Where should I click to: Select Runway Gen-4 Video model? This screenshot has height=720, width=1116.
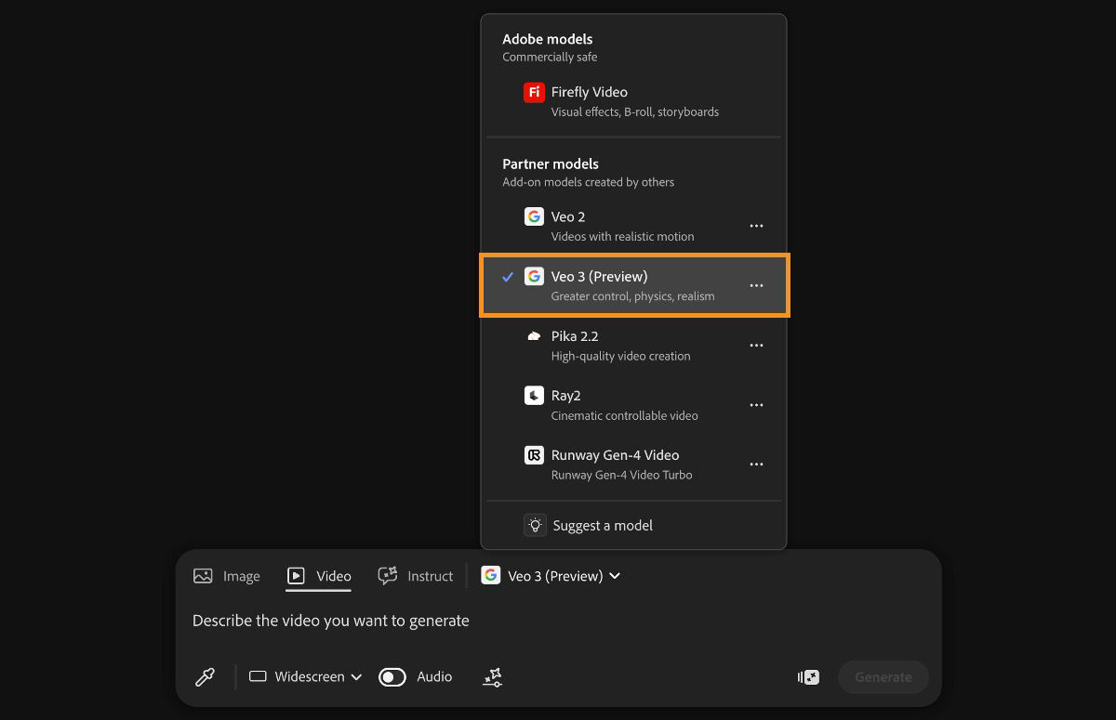click(x=633, y=465)
